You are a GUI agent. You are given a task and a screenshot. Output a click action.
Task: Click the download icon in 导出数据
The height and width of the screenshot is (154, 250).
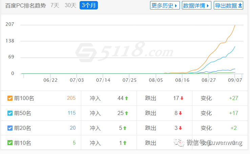click(240, 5)
